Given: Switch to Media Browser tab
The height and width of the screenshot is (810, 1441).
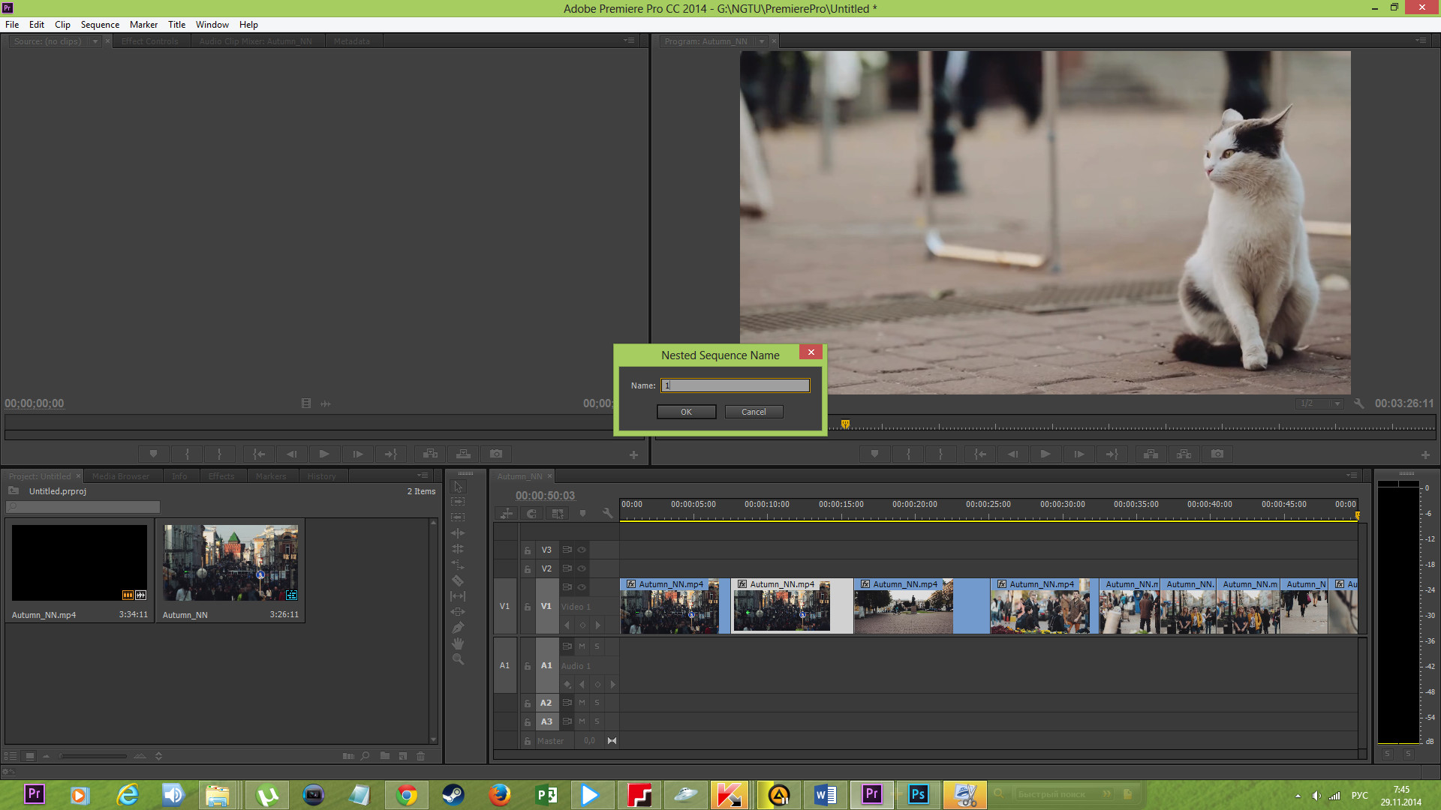Looking at the screenshot, I should point(121,476).
